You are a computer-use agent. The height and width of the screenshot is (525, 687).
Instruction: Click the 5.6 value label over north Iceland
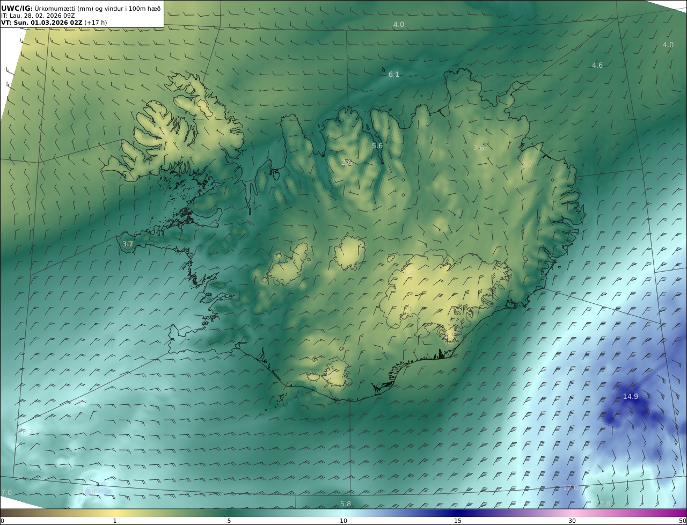pos(377,146)
